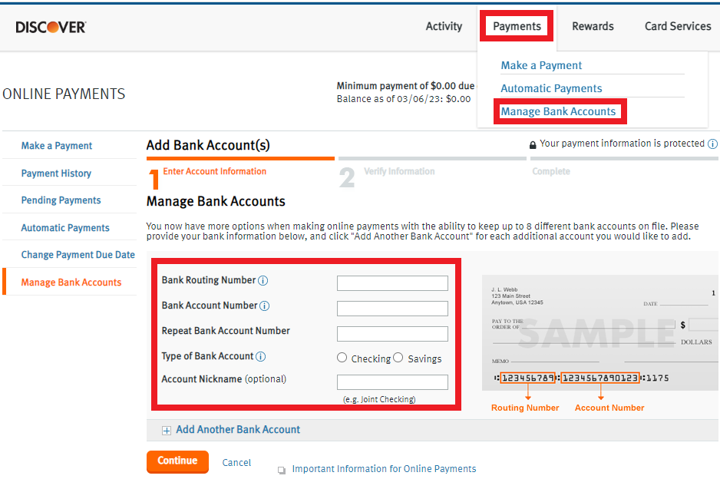720x479 pixels.
Task: Open the Payments menu
Action: pyautogui.click(x=517, y=26)
